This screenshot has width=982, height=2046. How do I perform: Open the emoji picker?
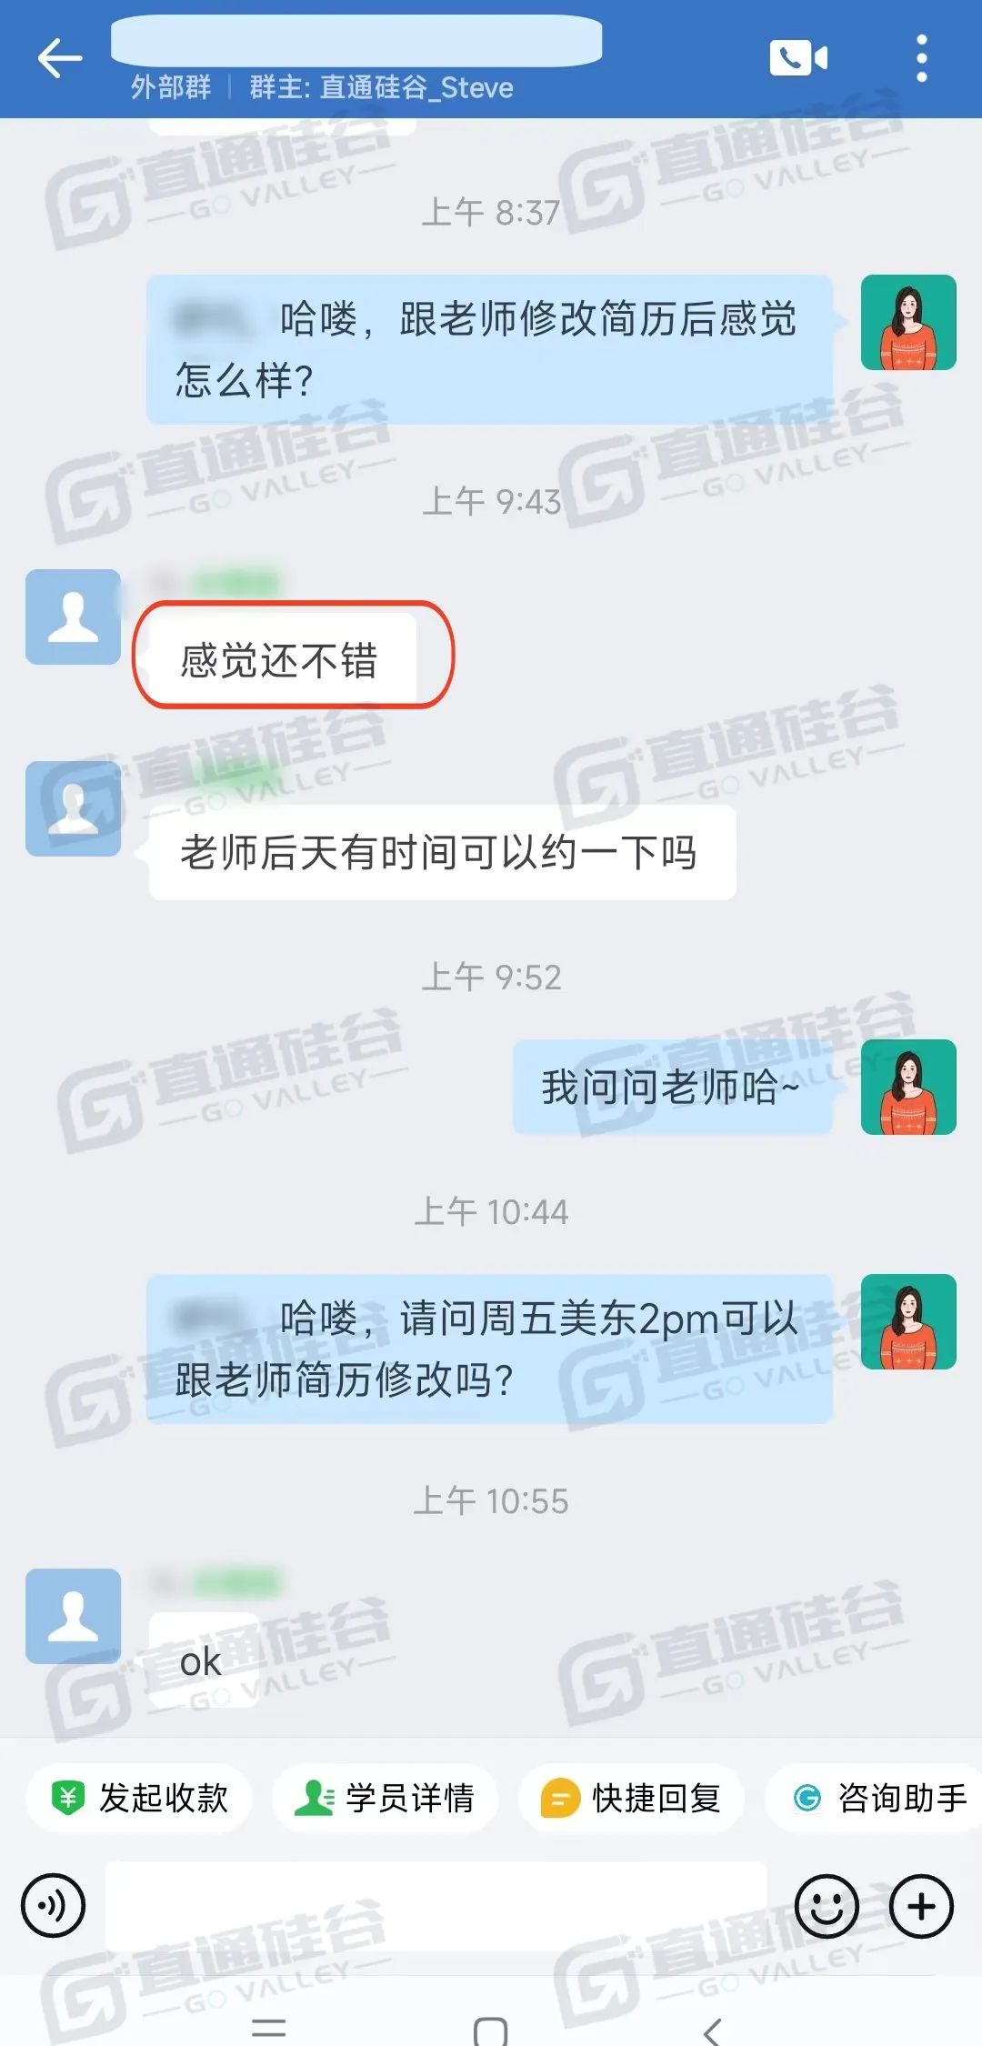[x=827, y=1905]
